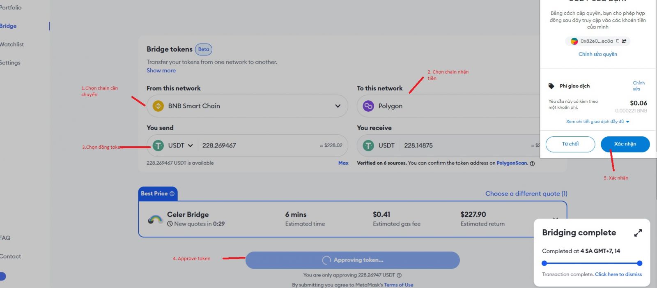Screen dimensions: 657x288
Task: Click Chỉnh sửa quyền link
Action: click(597, 54)
